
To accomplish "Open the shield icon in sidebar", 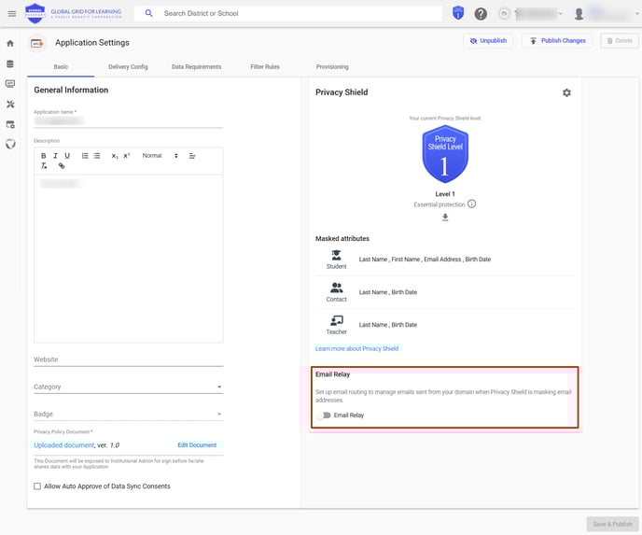I will 10,144.
